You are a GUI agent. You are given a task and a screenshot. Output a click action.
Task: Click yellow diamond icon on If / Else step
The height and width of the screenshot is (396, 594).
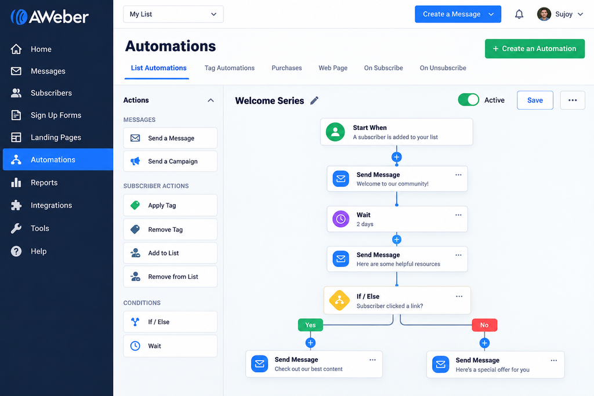pyautogui.click(x=339, y=300)
